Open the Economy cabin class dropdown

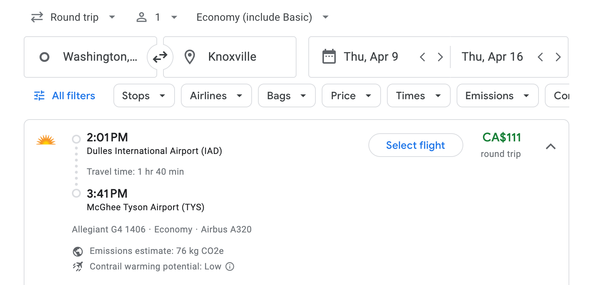click(x=262, y=17)
